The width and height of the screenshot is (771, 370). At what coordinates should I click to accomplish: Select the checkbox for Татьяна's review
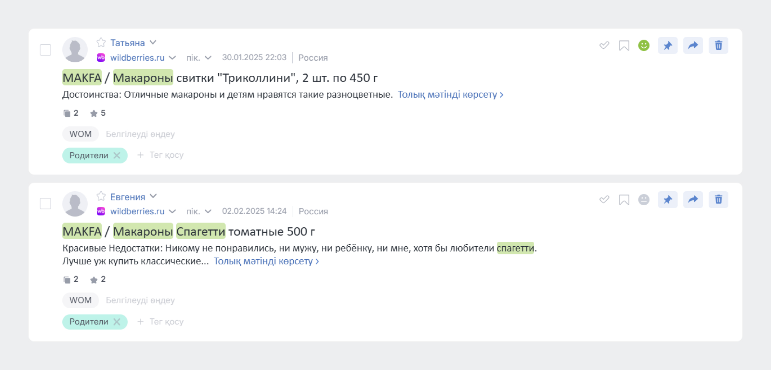click(46, 50)
